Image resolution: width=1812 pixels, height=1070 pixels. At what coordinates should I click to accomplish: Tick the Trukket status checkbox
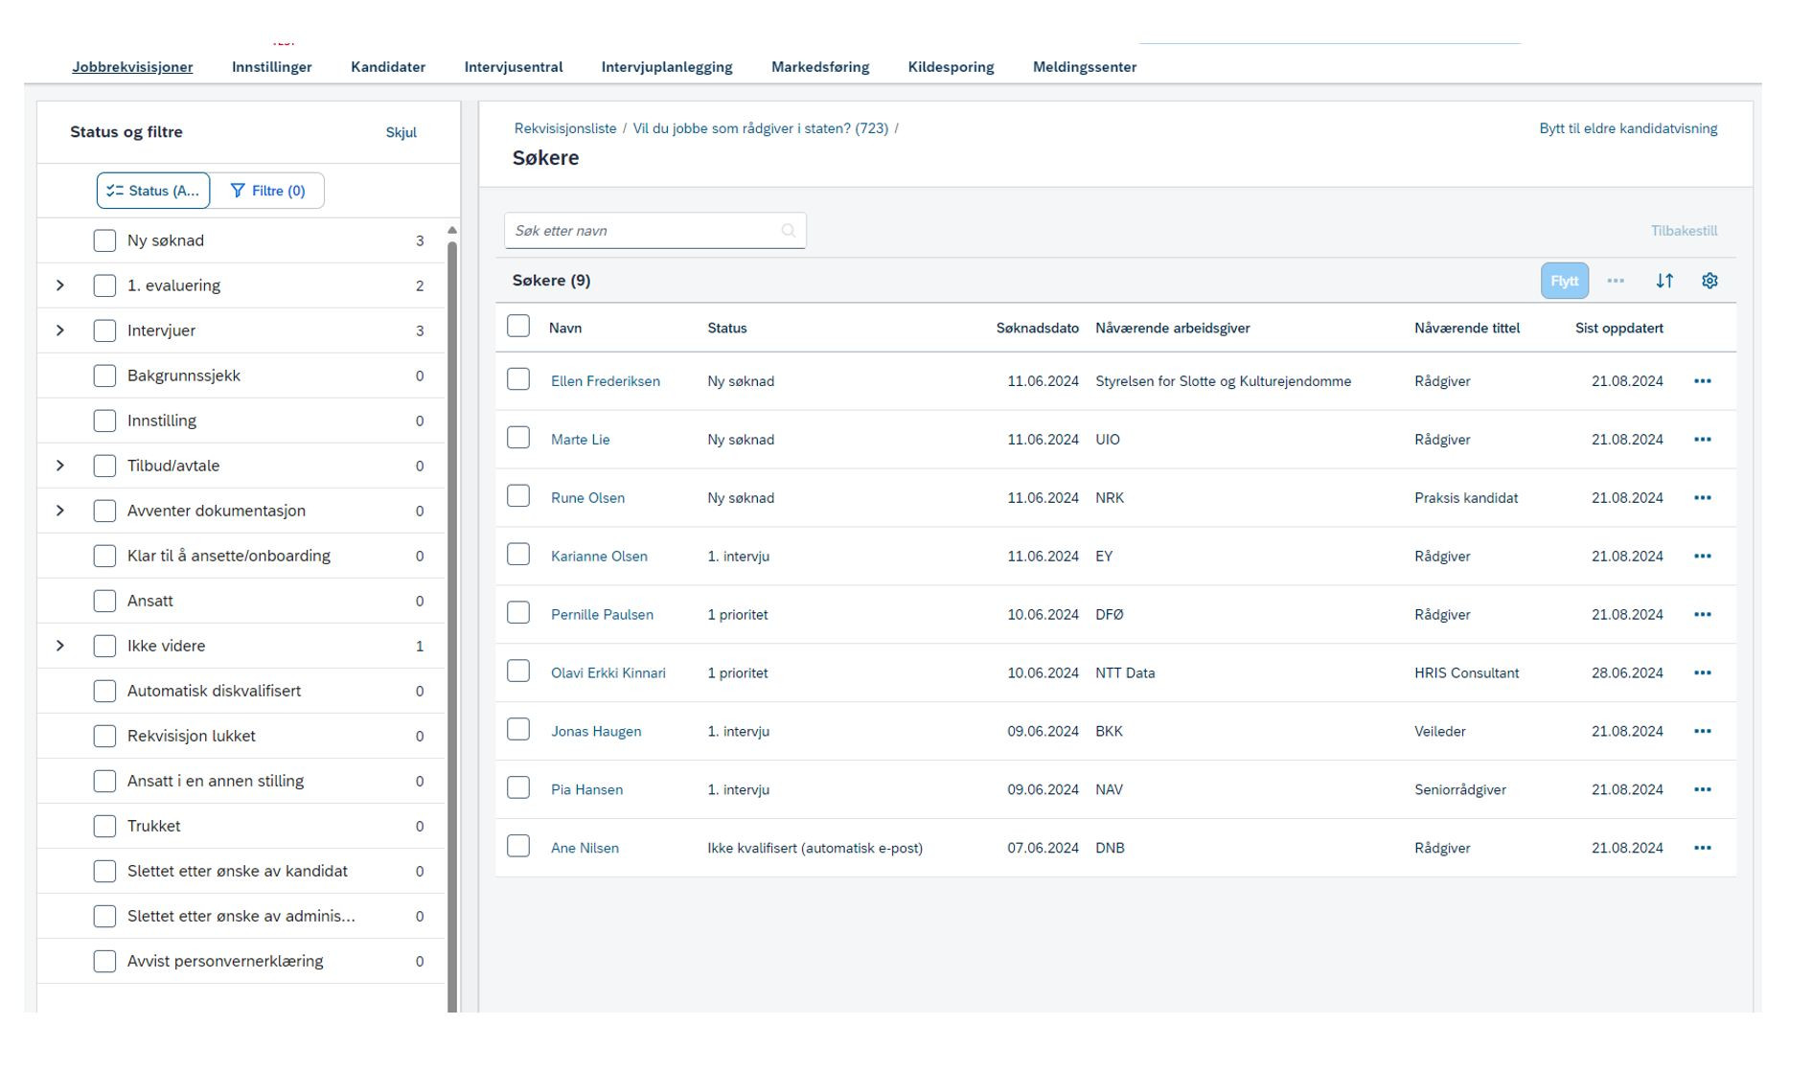pos(104,826)
